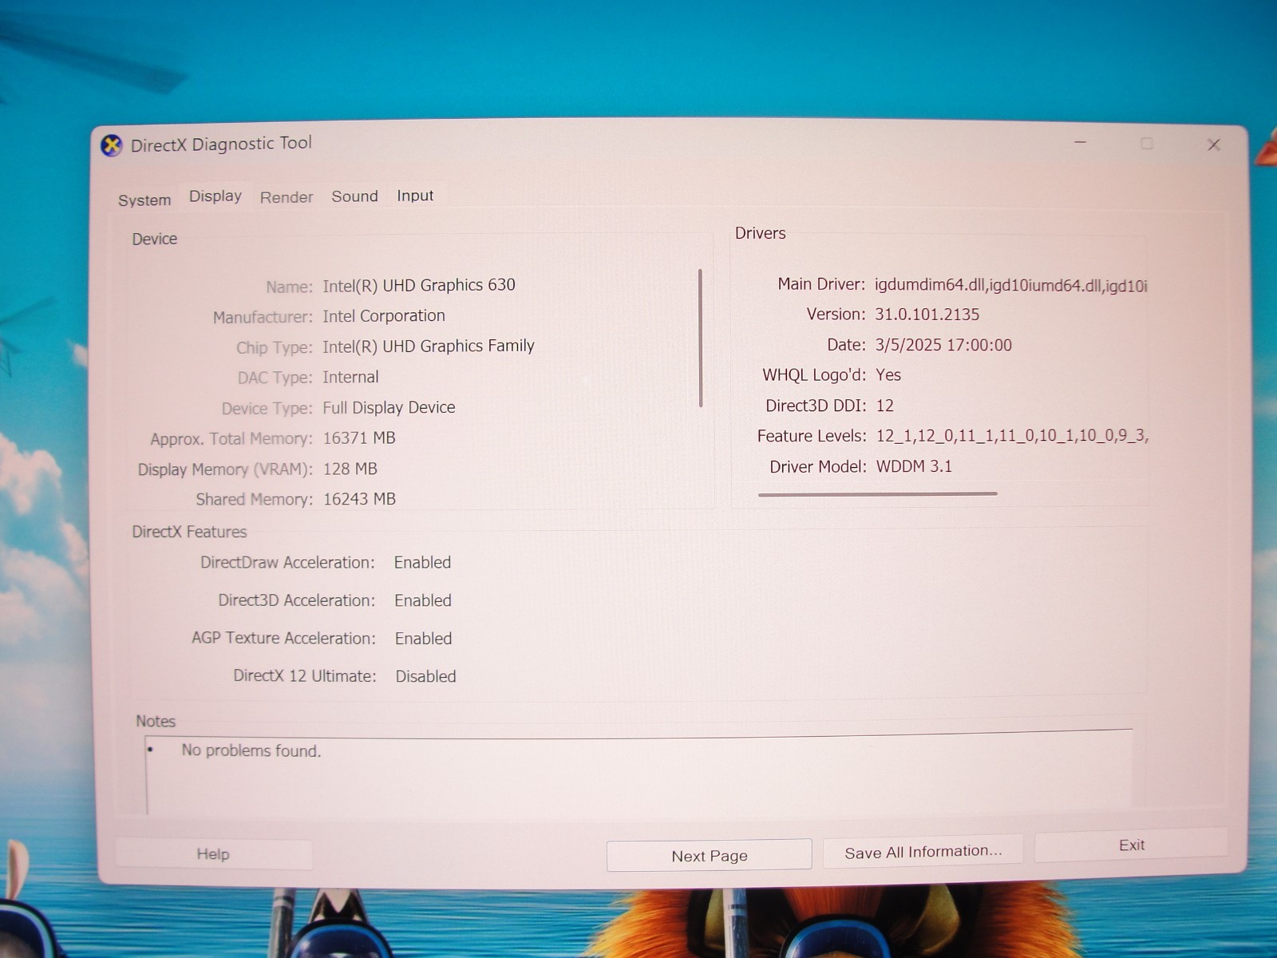Select DirectX 12 Ultimate Disabled value
This screenshot has width=1277, height=958.
coord(425,676)
